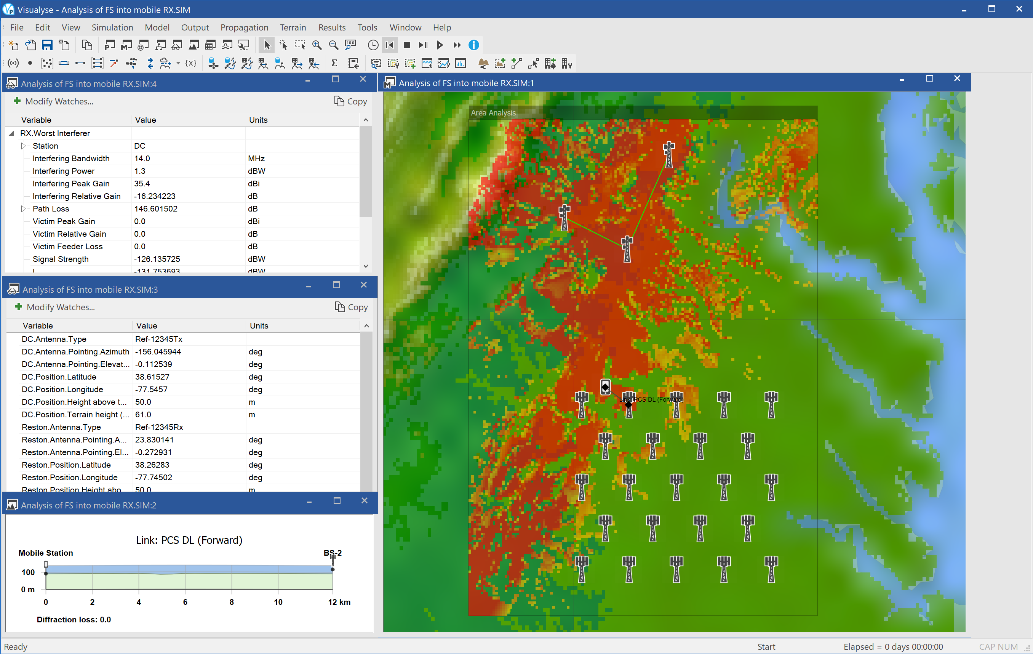This screenshot has height=654, width=1033.
Task: Click the New simulation file icon
Action: coord(13,45)
